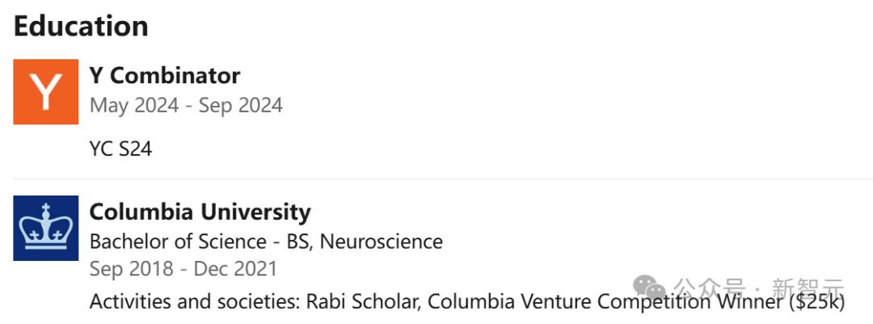Open the Columbia University school name

pyautogui.click(x=200, y=212)
